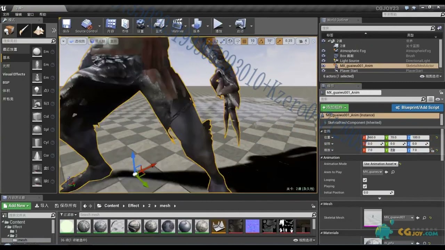Click the Add Component button
Viewport: 445px width, 250px height.
pos(334,108)
